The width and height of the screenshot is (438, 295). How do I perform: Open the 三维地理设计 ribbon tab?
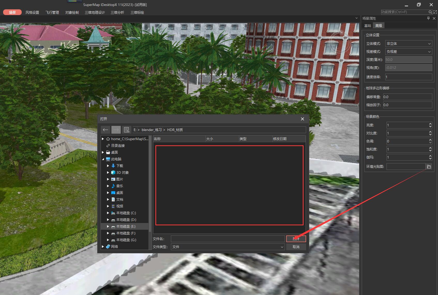point(95,12)
